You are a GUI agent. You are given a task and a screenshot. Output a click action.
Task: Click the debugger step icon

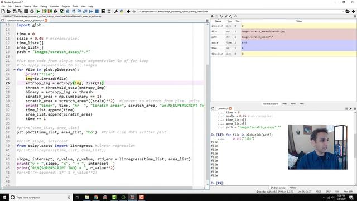[74, 11]
